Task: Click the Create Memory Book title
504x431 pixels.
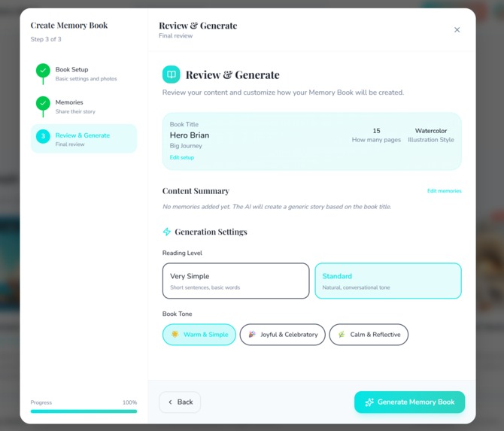Action: [x=69, y=26]
